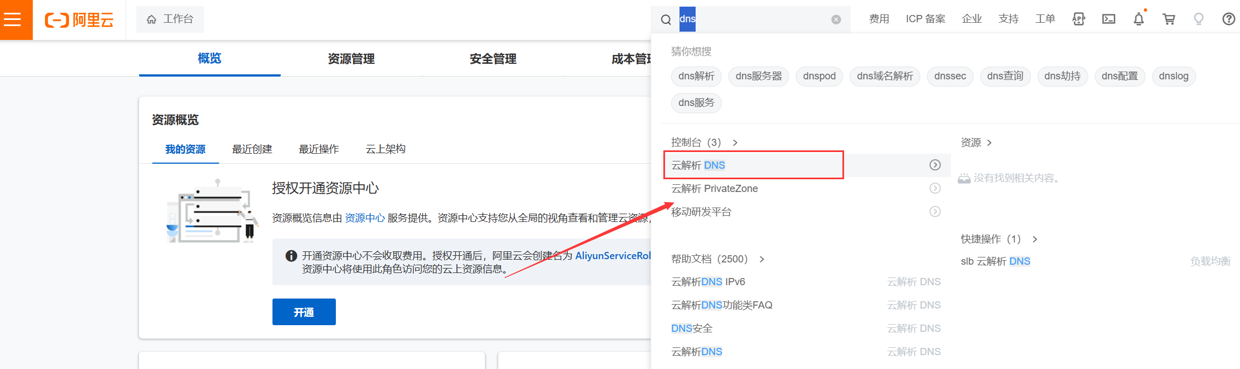Expand the 快捷操作 (1) section
The image size is (1240, 369).
(x=999, y=239)
